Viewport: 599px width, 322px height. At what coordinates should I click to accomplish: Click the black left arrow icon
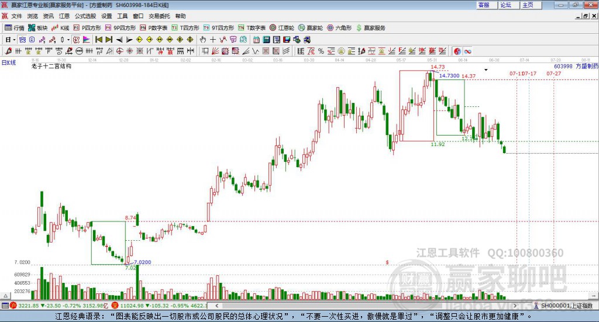click(x=119, y=40)
